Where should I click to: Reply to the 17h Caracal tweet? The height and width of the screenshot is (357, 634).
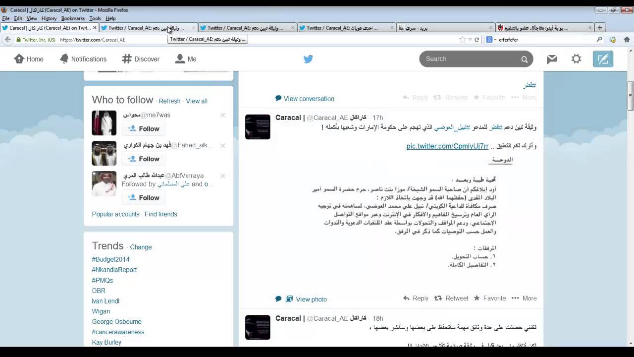[x=416, y=298]
